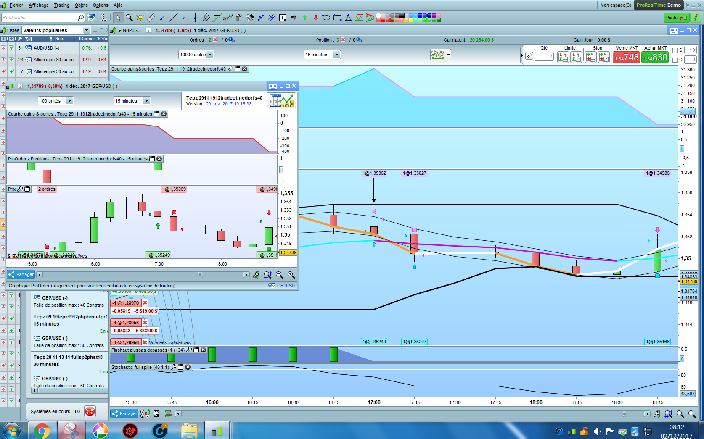Screen dimensions: 704x439
Task: Open the GBPUSD chart menu arrow
Action: pos(119,30)
